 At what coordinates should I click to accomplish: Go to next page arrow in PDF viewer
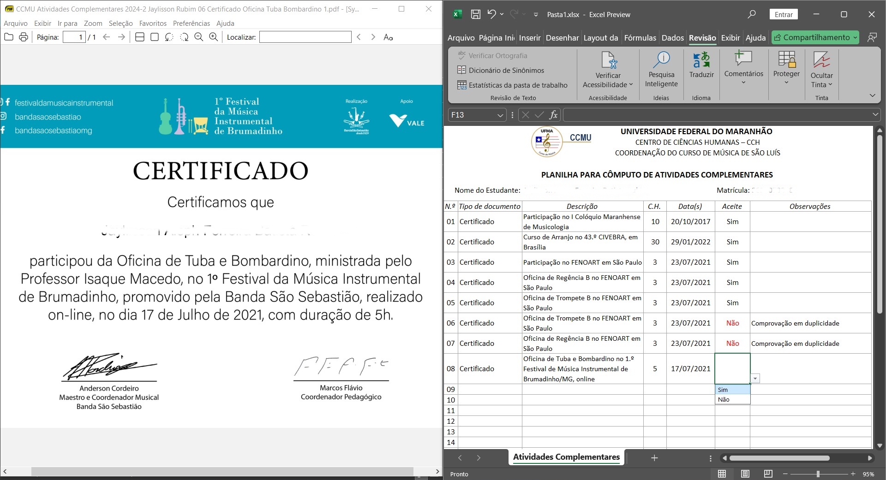pos(121,37)
